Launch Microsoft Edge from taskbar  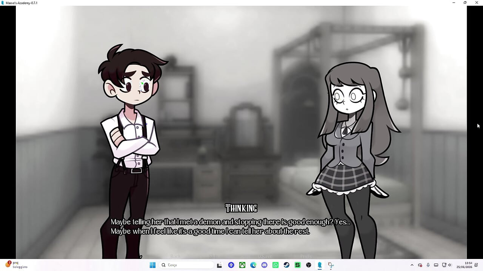coord(253,265)
